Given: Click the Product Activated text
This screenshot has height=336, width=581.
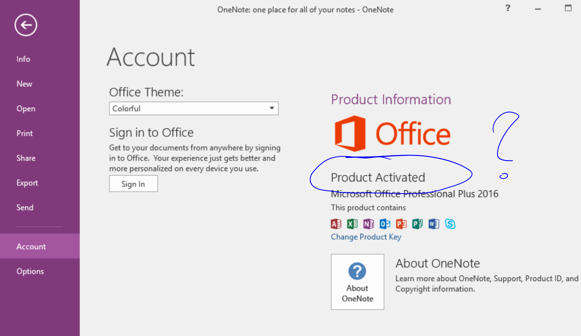Looking at the screenshot, I should click(x=378, y=177).
